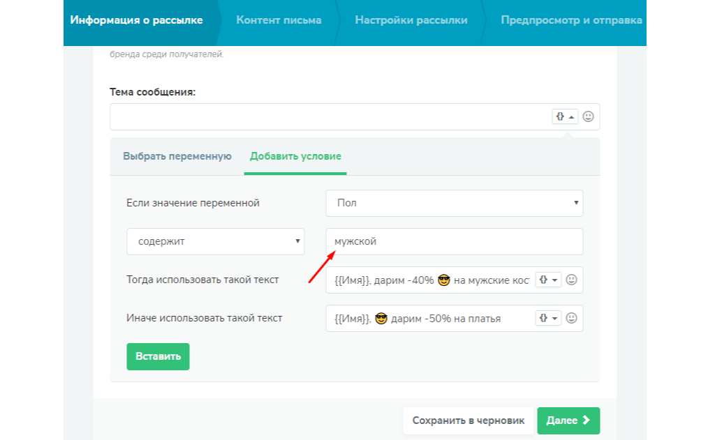Screen dimensions: 715x440
Task: Open the 'содержит' condition dropdown
Action: 215,241
